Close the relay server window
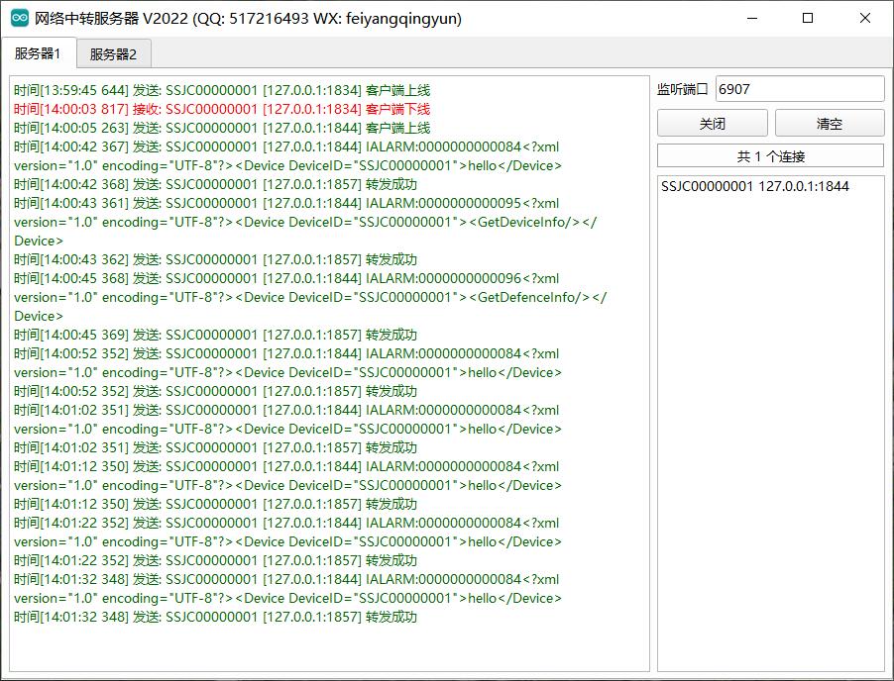Image resolution: width=894 pixels, height=681 pixels. point(864,18)
